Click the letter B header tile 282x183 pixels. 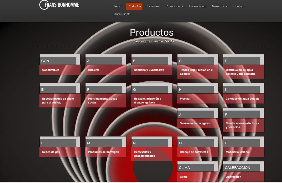152,60
